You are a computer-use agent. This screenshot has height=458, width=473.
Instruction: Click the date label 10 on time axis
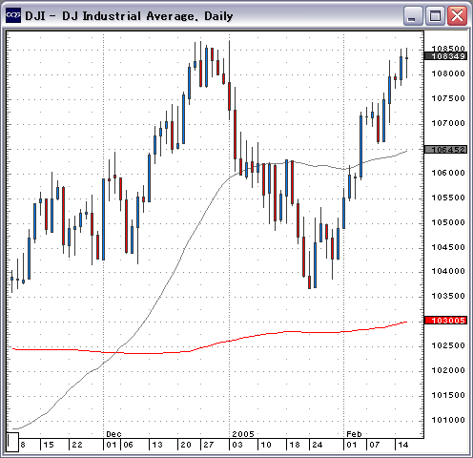tap(266, 445)
